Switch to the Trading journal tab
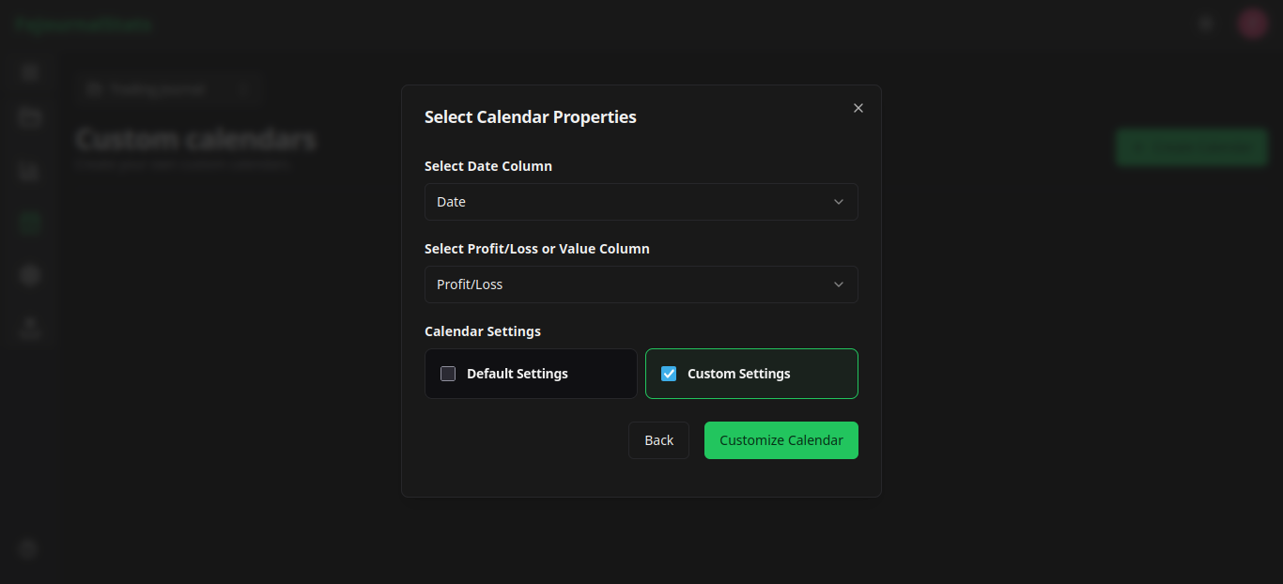1283x584 pixels. click(x=157, y=88)
